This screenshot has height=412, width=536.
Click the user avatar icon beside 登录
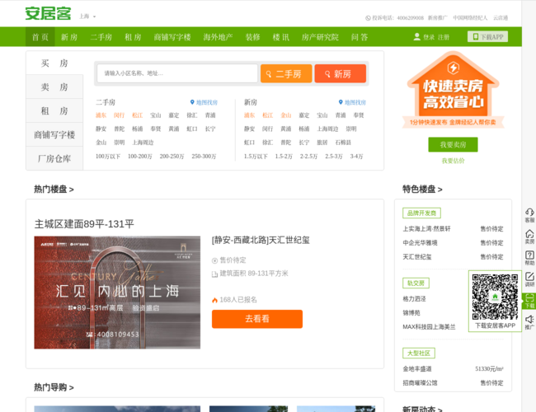(416, 37)
